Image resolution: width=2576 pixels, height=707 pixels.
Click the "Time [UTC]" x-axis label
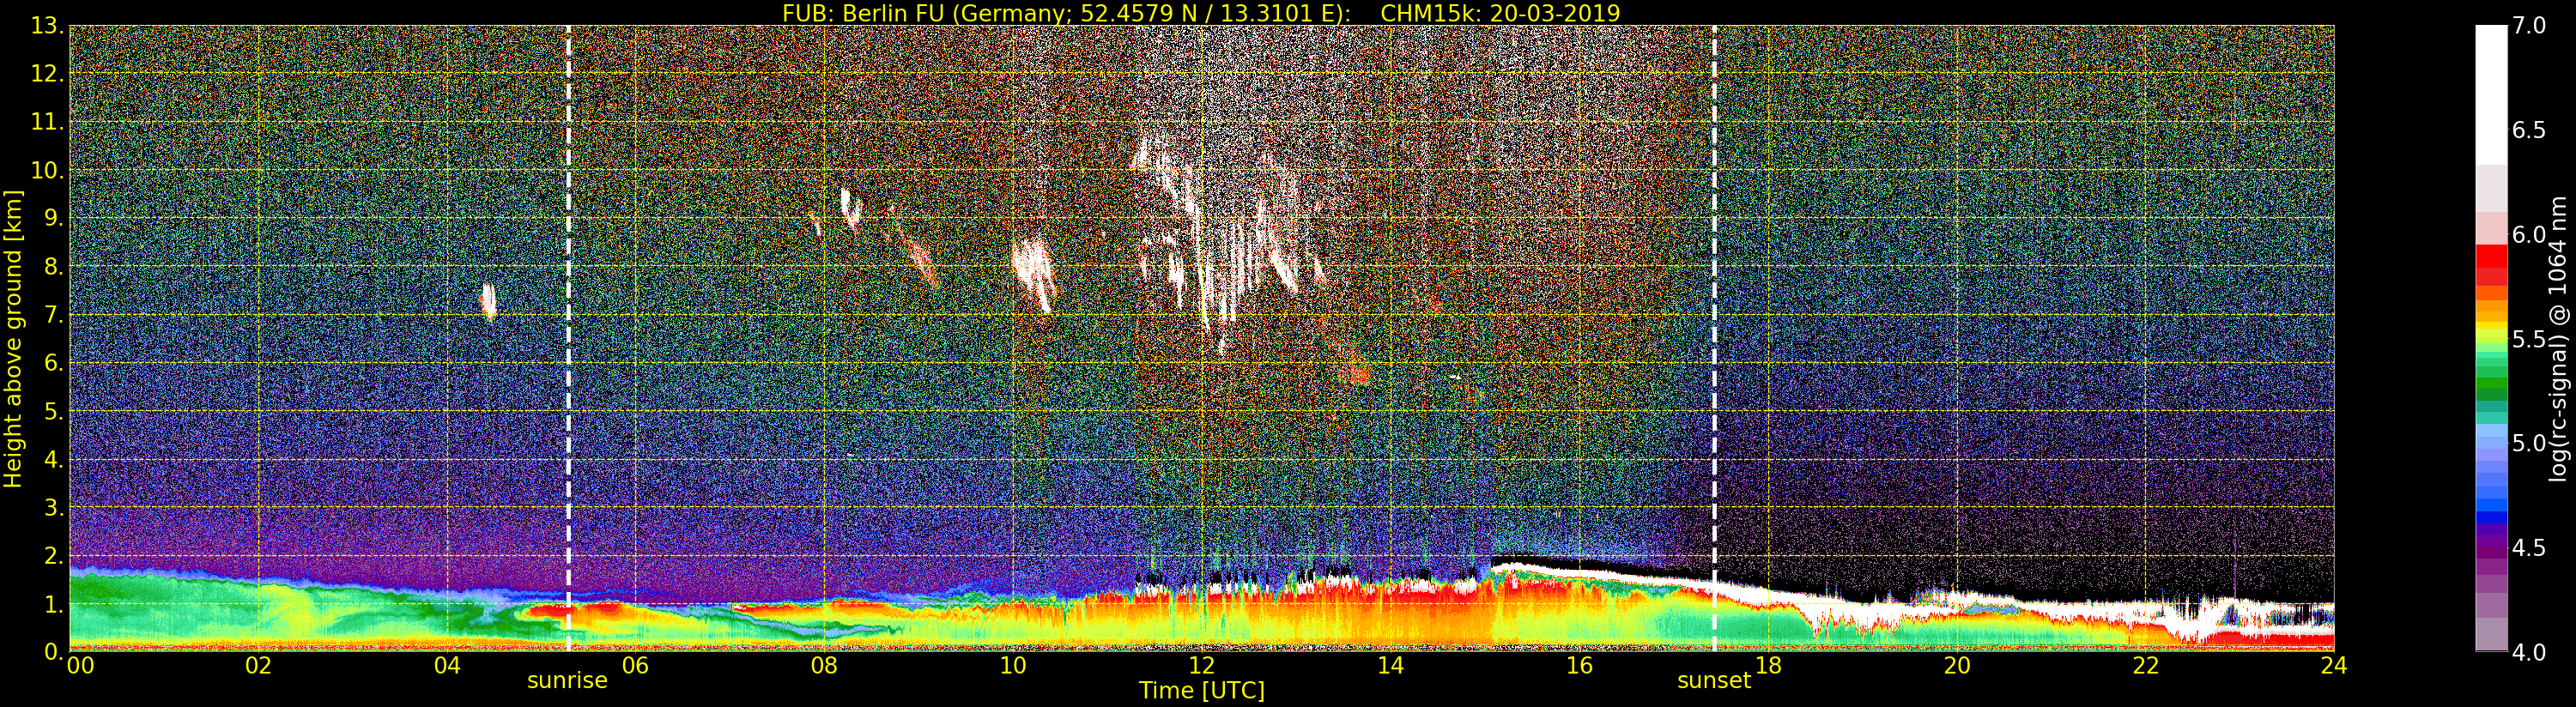(1201, 691)
